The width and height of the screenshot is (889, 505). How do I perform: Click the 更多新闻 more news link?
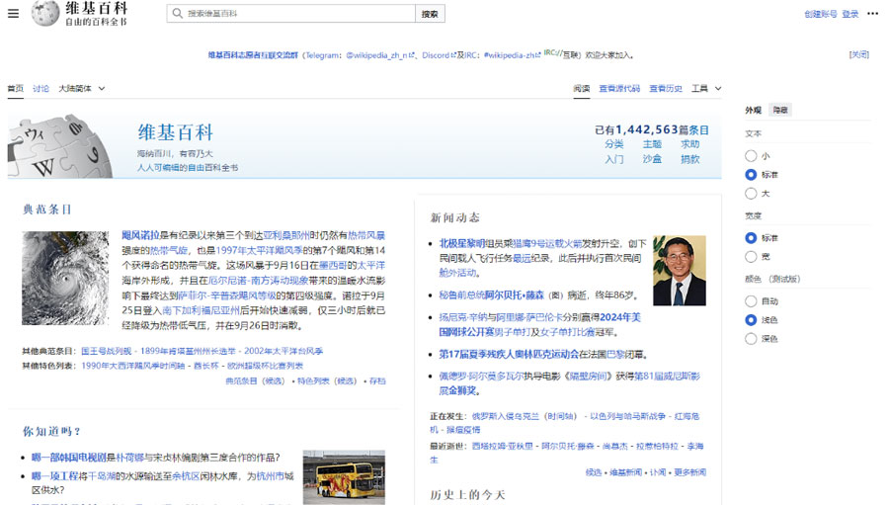[x=690, y=472]
